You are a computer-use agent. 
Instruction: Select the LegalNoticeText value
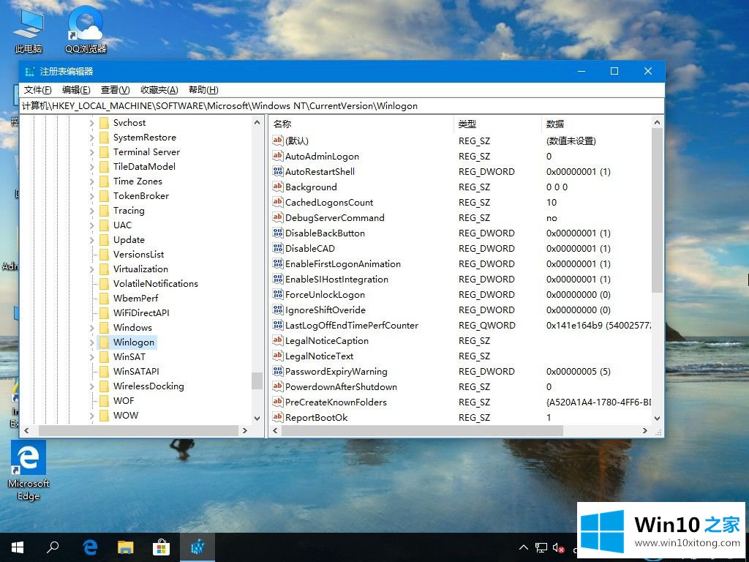pos(319,356)
